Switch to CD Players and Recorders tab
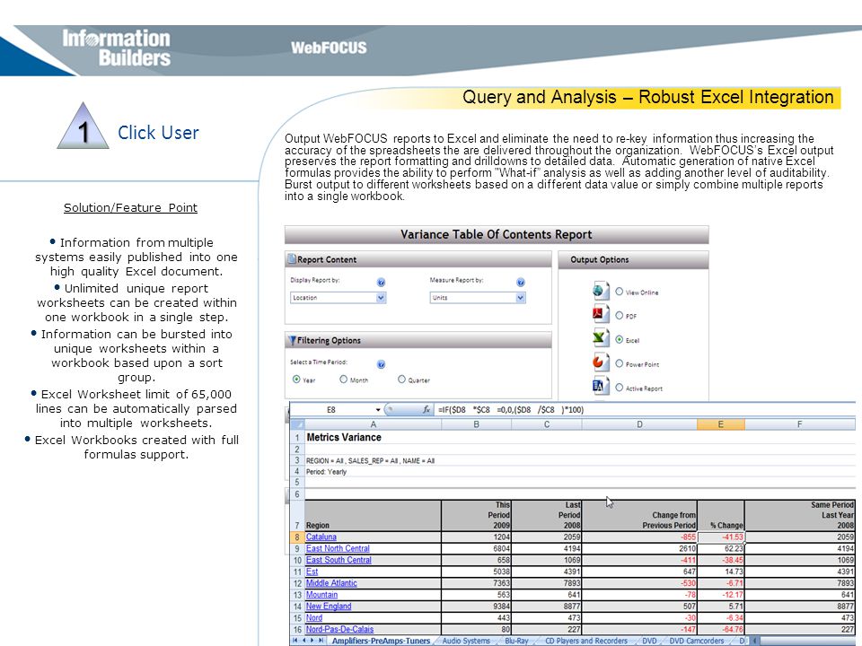This screenshot has width=862, height=646. (586, 641)
